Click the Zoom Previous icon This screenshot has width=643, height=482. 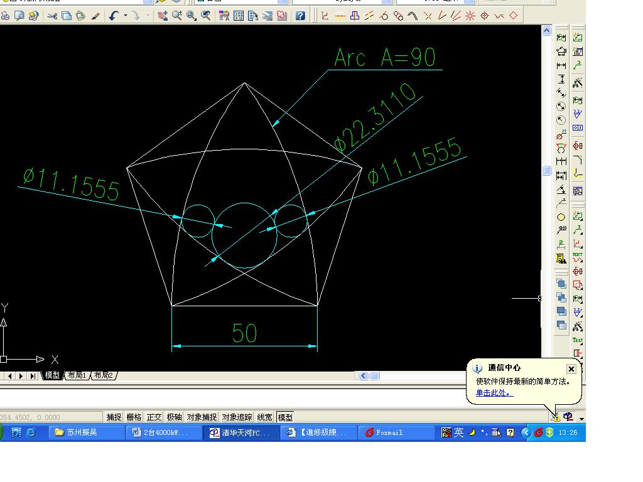coord(206,16)
